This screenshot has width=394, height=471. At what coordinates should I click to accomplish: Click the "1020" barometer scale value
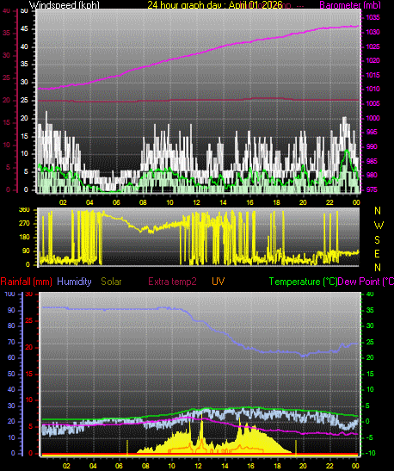(372, 60)
